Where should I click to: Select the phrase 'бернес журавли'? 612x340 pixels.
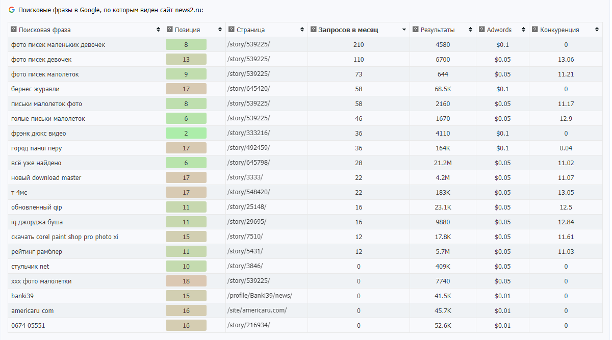pos(35,89)
